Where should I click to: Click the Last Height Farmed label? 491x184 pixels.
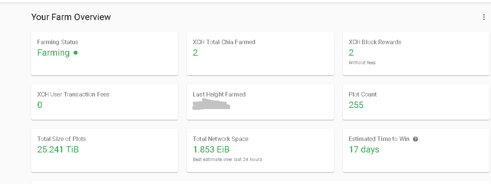(x=219, y=95)
